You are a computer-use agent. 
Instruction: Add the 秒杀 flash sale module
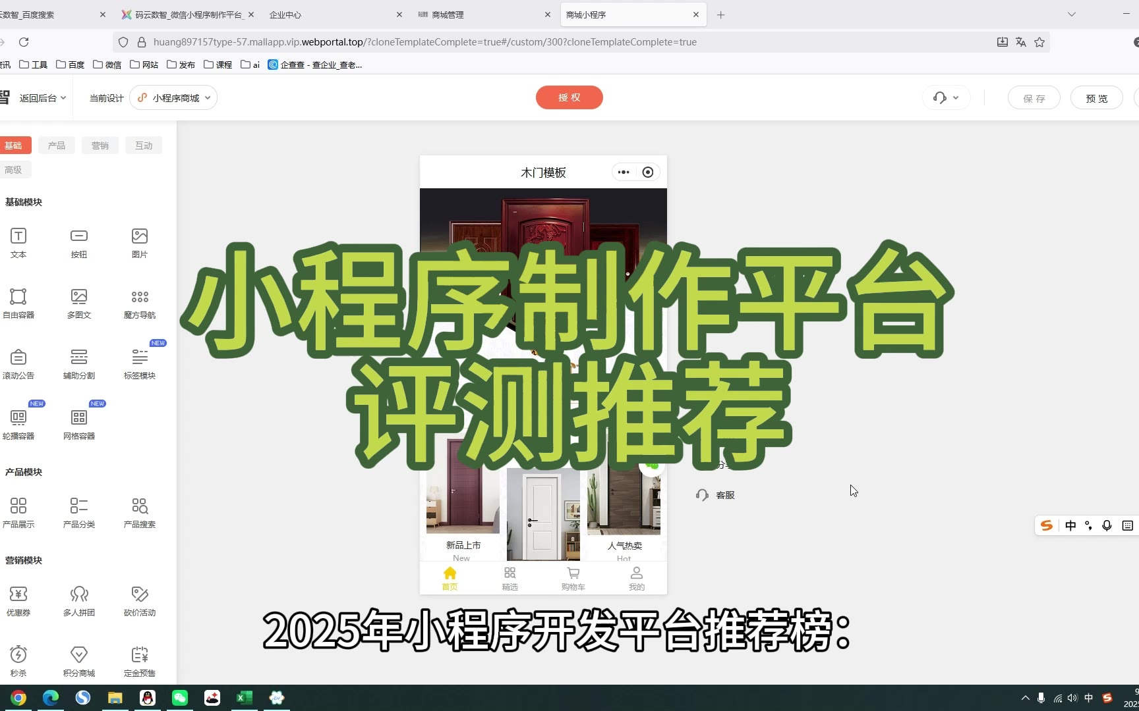pyautogui.click(x=18, y=661)
